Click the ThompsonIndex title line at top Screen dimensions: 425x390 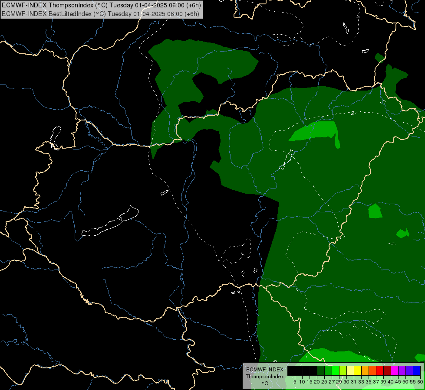click(x=101, y=5)
